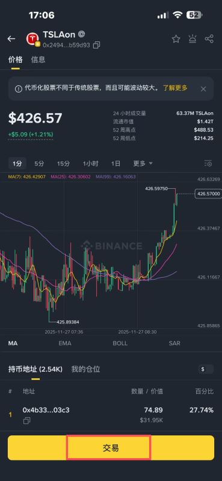
Task: Select the EMA indicator
Action: (x=65, y=343)
